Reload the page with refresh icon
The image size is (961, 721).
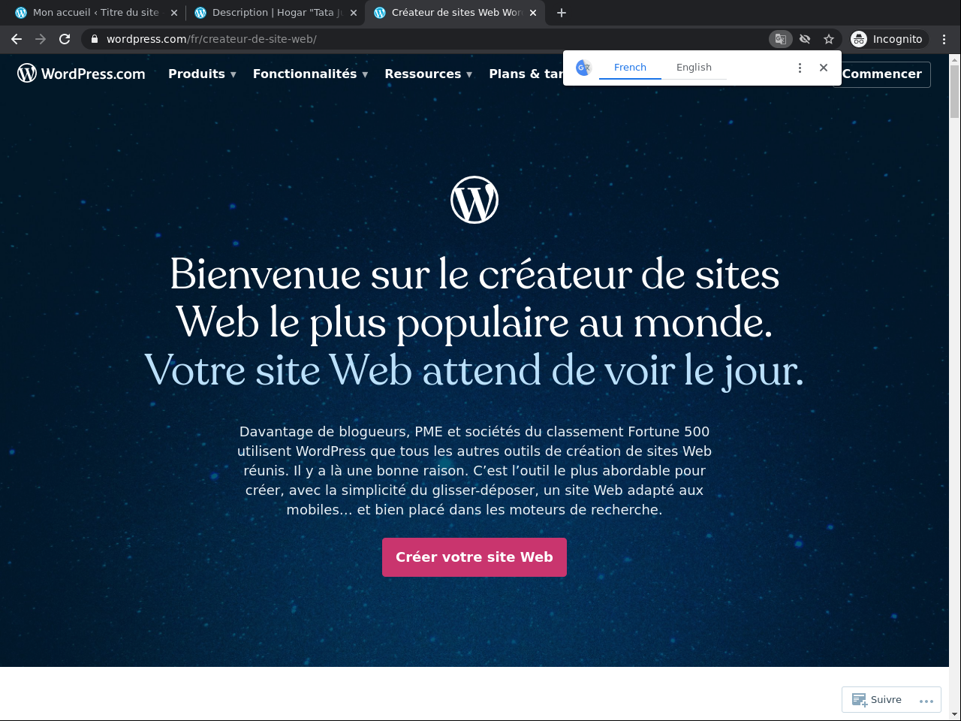point(65,39)
